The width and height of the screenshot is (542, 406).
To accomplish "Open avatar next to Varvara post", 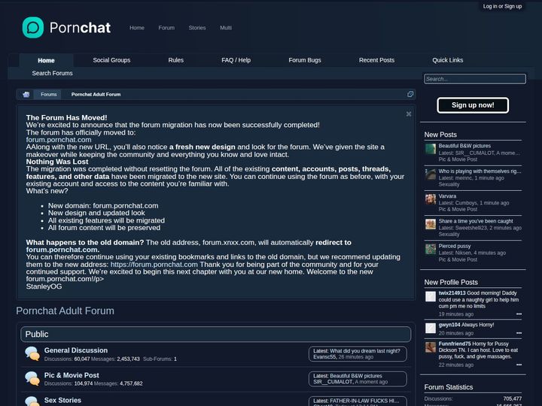I will pyautogui.click(x=431, y=198).
